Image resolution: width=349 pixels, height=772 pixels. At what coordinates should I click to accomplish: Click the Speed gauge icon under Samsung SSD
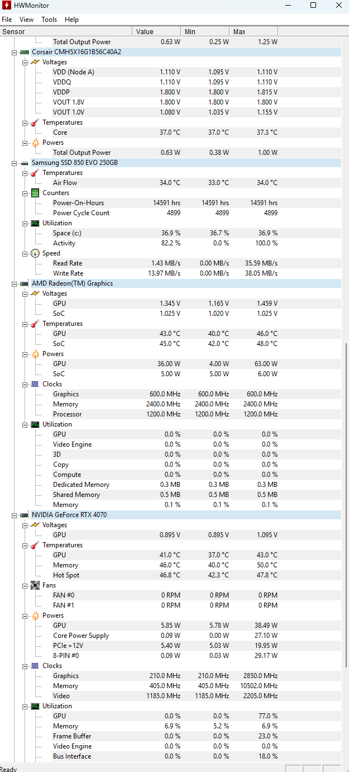(35, 253)
